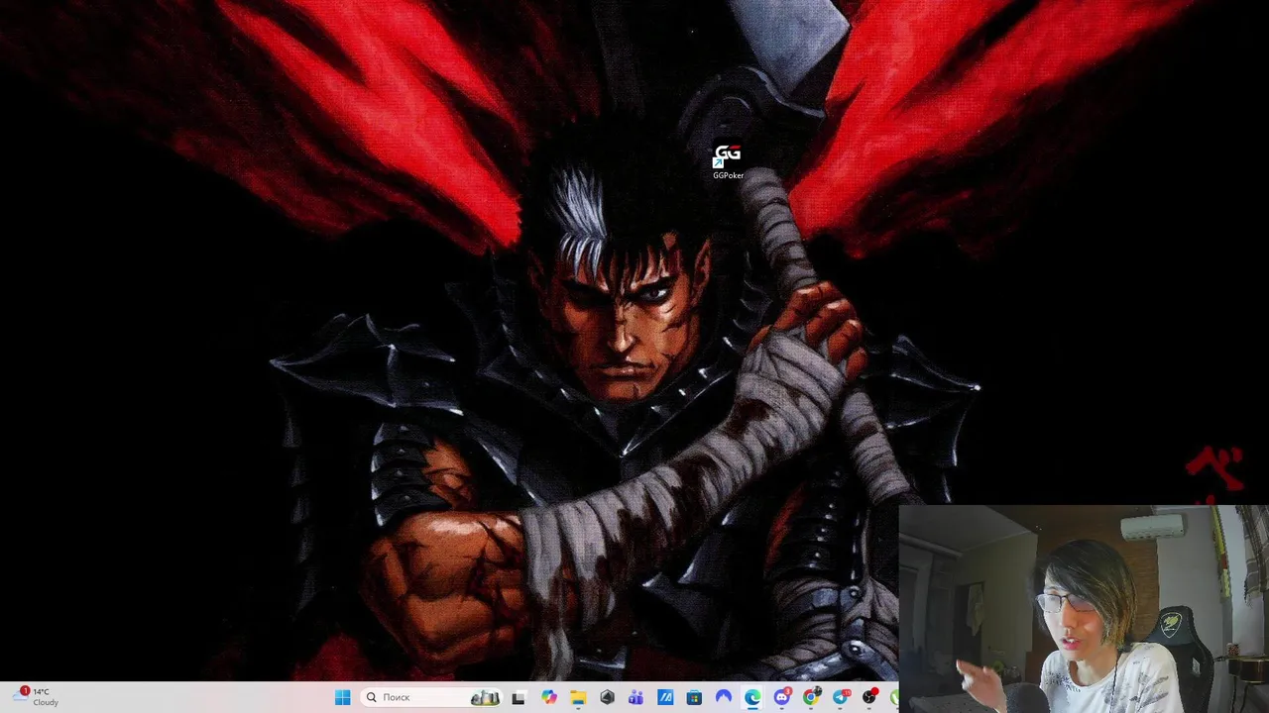Open File Explorer from the taskbar

tap(578, 697)
